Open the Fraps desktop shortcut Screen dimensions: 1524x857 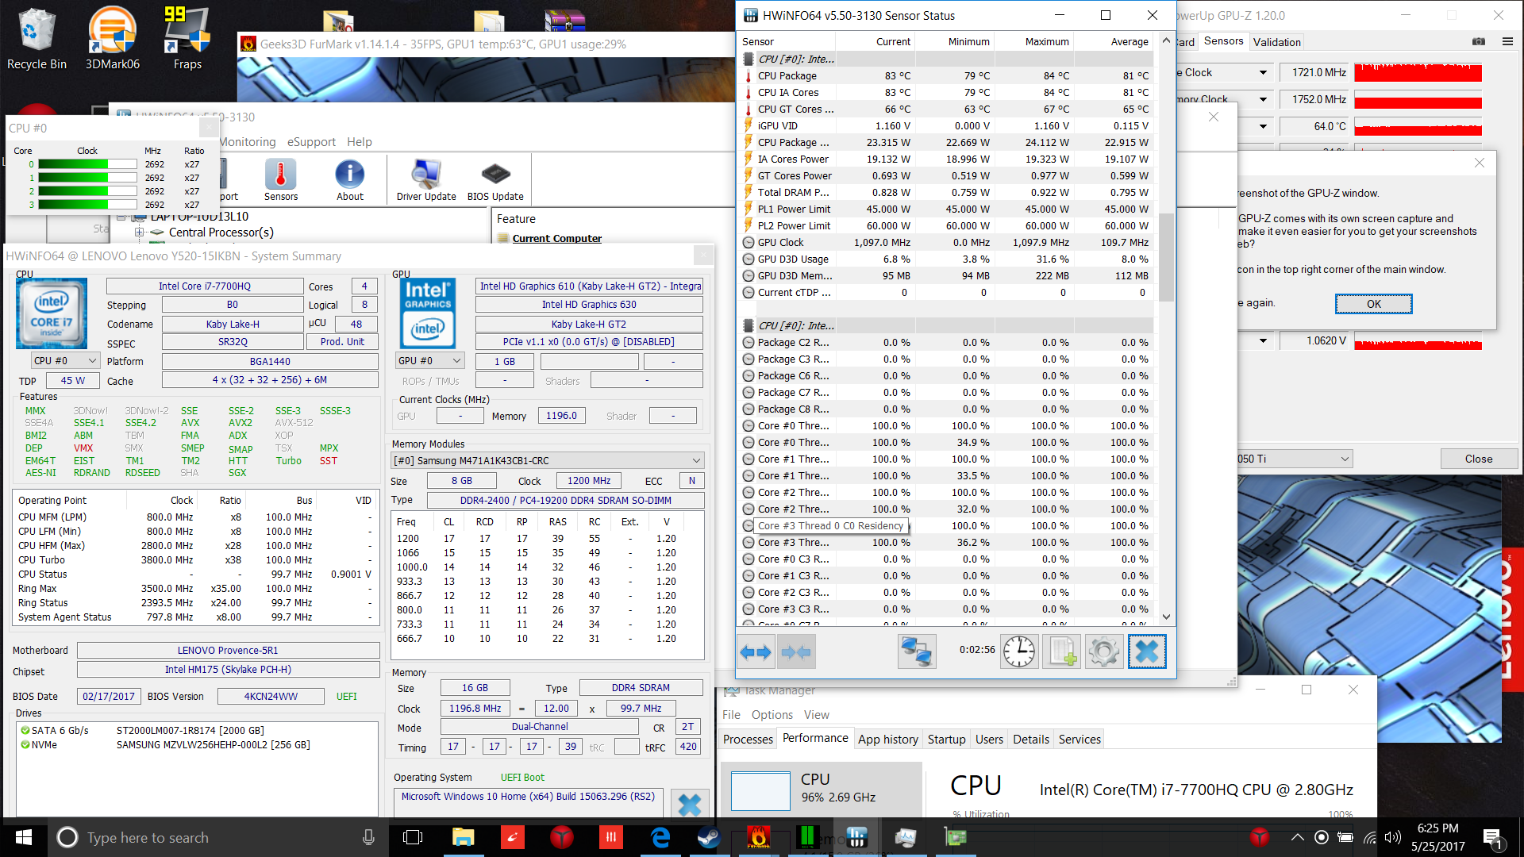pyautogui.click(x=187, y=38)
